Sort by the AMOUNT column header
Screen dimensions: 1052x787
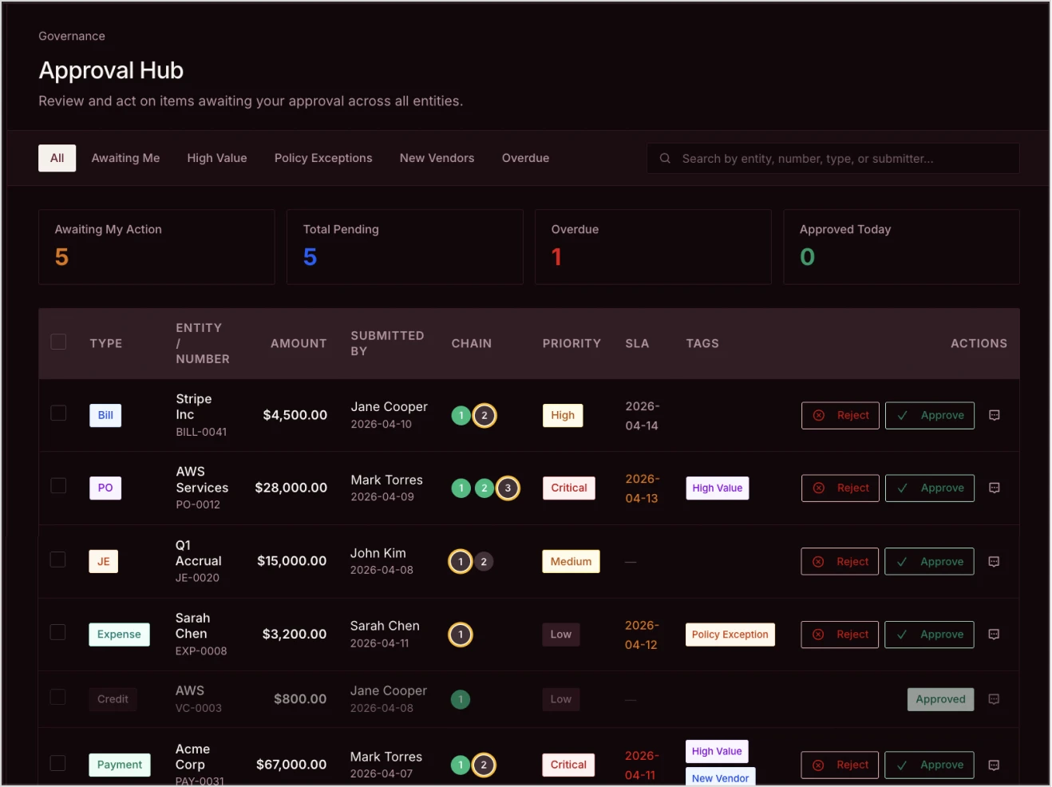[x=299, y=343]
